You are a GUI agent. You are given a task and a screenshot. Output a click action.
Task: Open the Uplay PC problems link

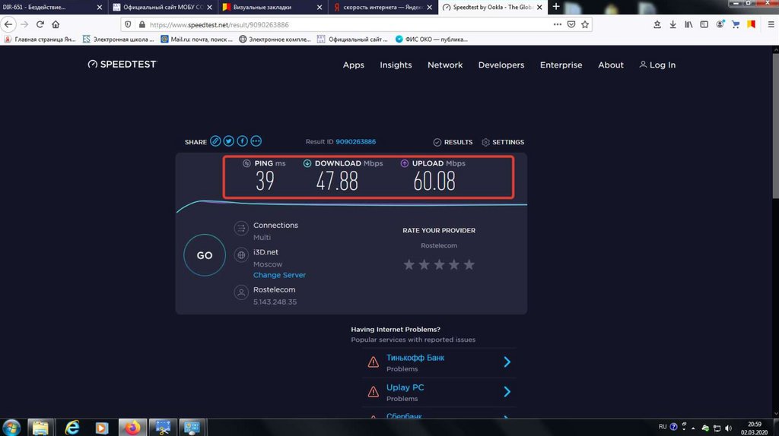pyautogui.click(x=405, y=387)
